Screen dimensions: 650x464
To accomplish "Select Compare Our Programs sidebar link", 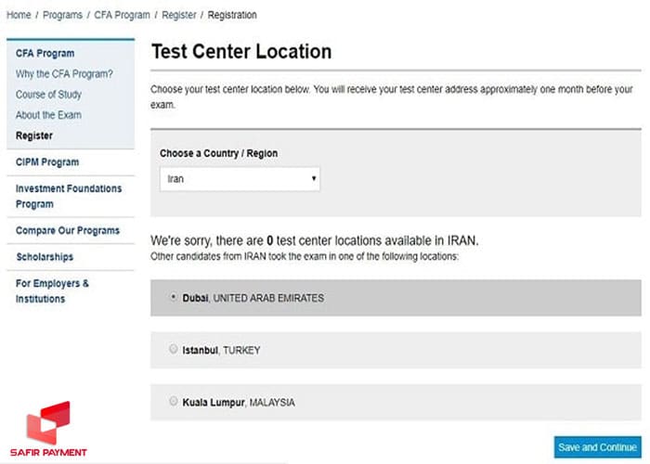I will (x=67, y=230).
